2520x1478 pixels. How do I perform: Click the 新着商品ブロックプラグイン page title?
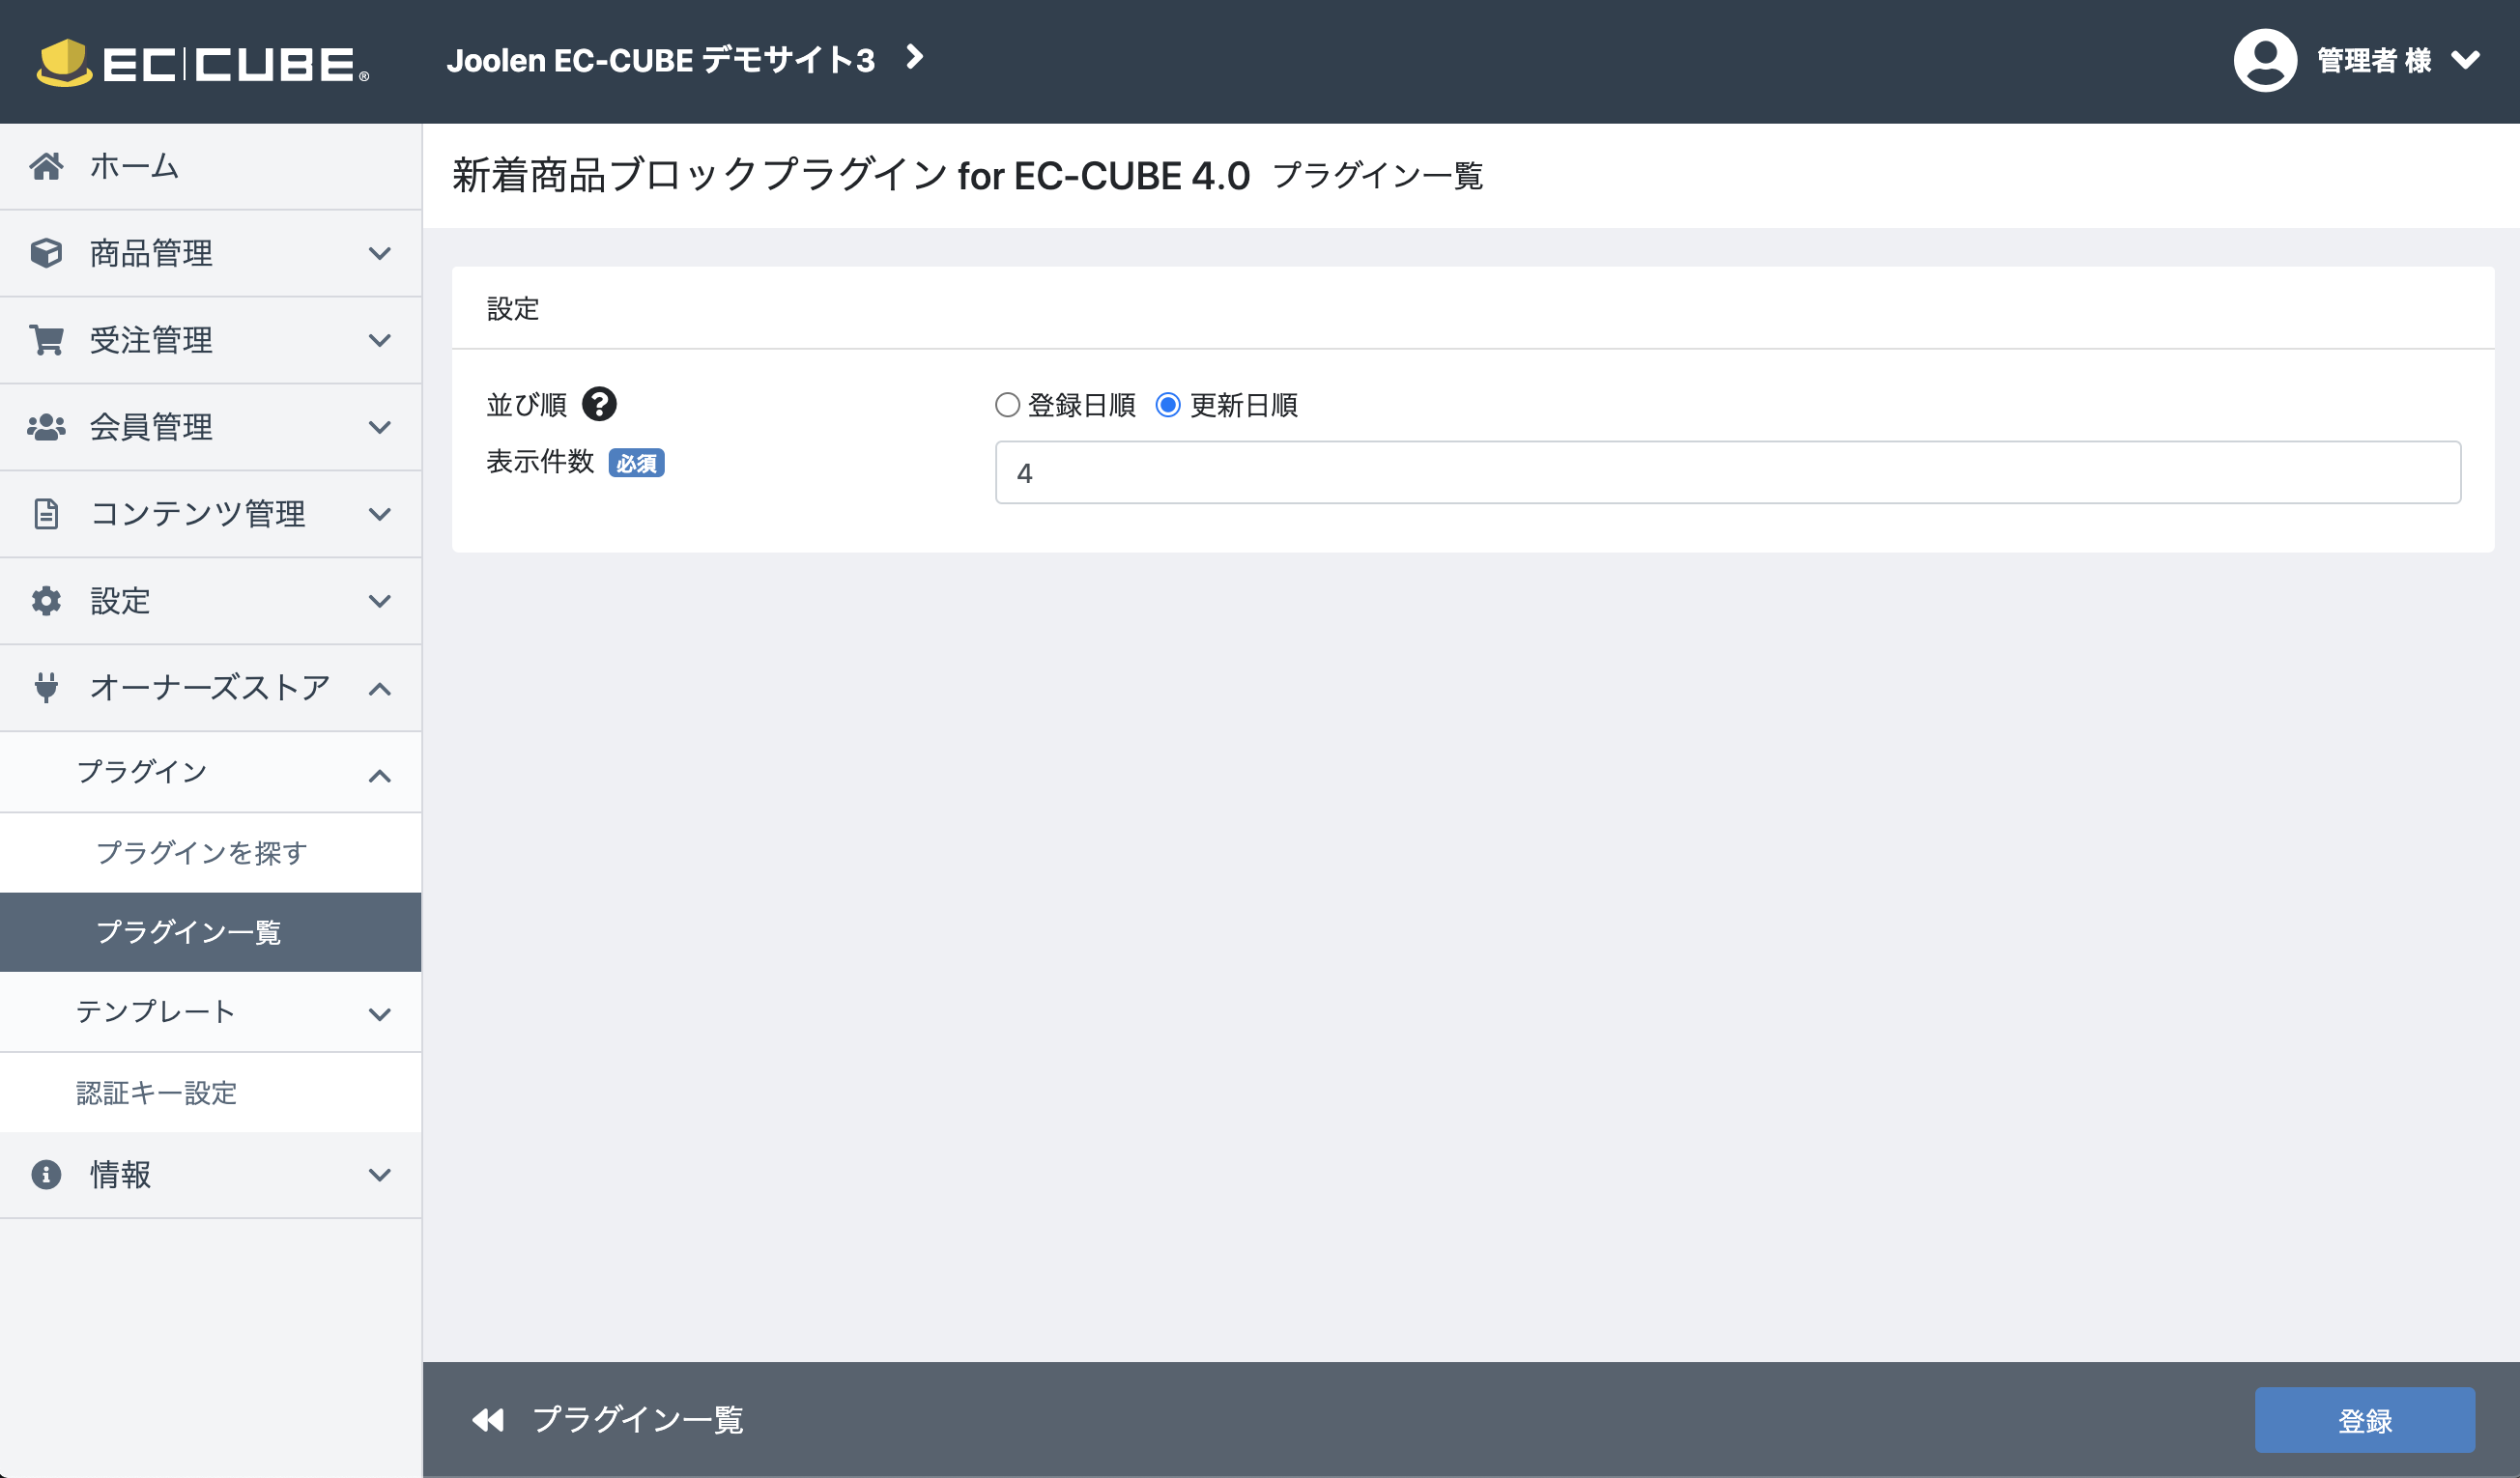(851, 175)
